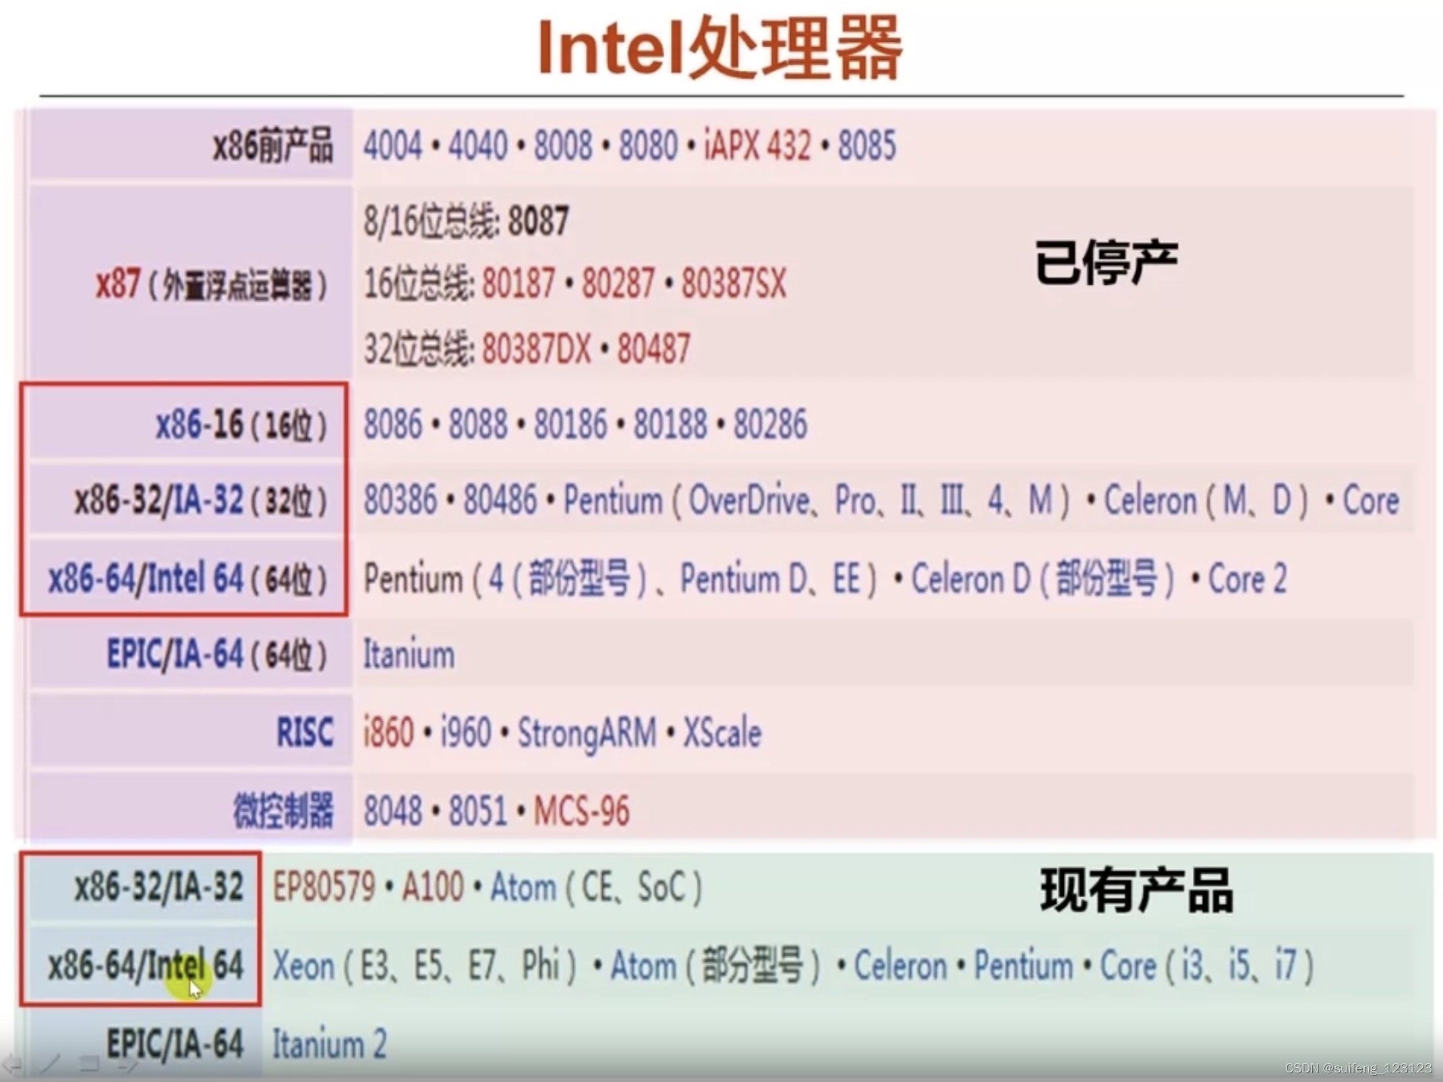The height and width of the screenshot is (1082, 1443).
Task: Click the pen pointer slideshow icon
Action: [51, 1064]
